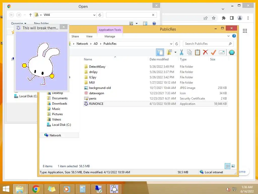The height and width of the screenshot is (194, 258).
Task: Refresh the PublicRes address bar
Action: click(177, 44)
